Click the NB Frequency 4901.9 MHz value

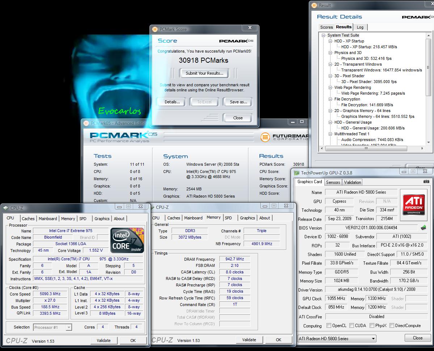click(262, 244)
